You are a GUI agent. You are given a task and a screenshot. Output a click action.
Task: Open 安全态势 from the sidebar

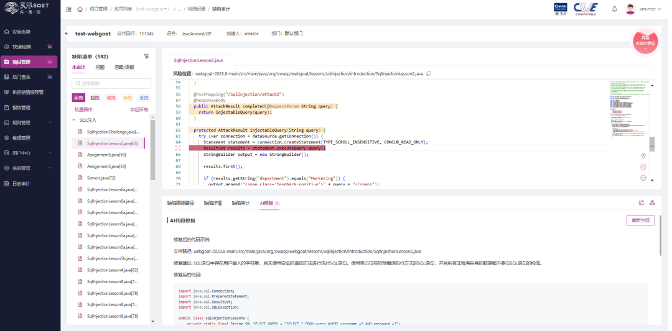[21, 32]
